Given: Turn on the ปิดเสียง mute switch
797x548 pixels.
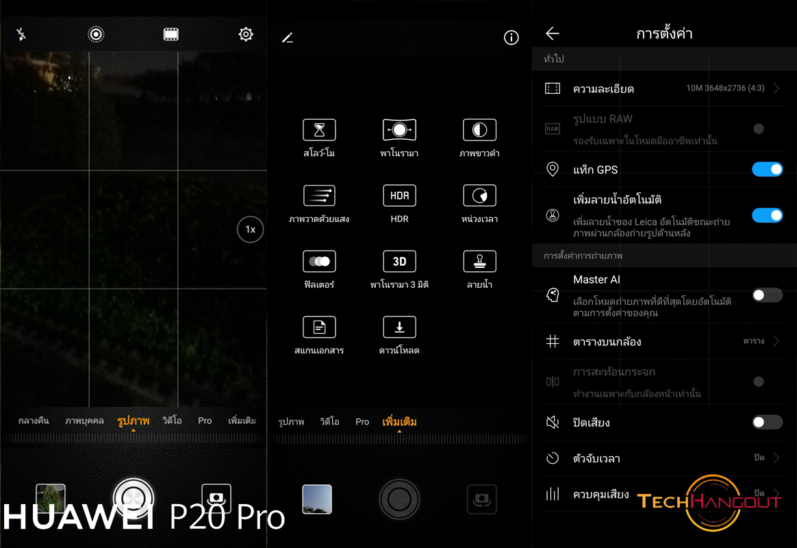Looking at the screenshot, I should point(767,422).
